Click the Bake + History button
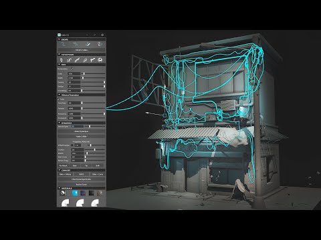321x240 pixels. (65, 174)
